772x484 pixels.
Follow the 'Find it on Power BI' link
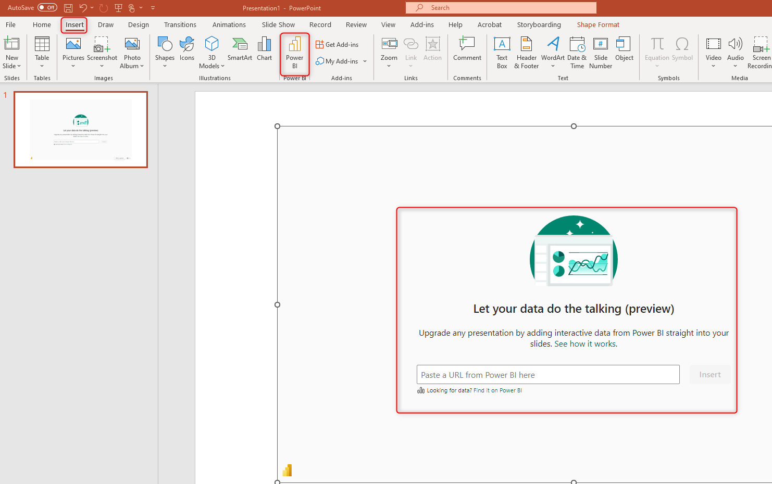(497, 390)
